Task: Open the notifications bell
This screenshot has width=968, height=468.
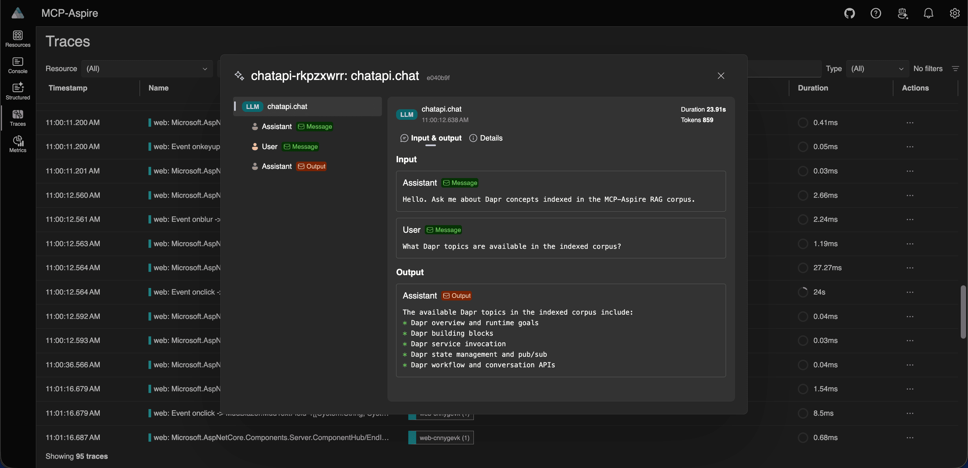Action: point(928,13)
